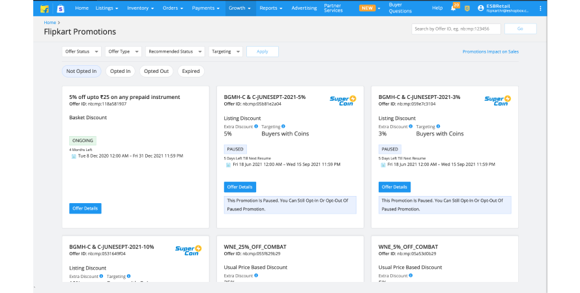Screen dimensions: 580x293
Task: Click SuperCoin logo on JUNESEPT-2021-3% card
Action: [497, 100]
